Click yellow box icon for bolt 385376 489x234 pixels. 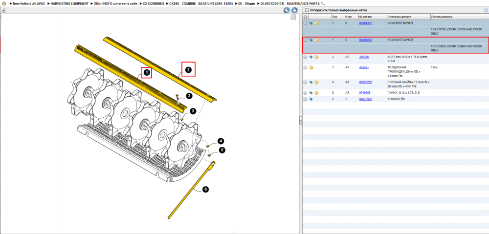pos(316,57)
